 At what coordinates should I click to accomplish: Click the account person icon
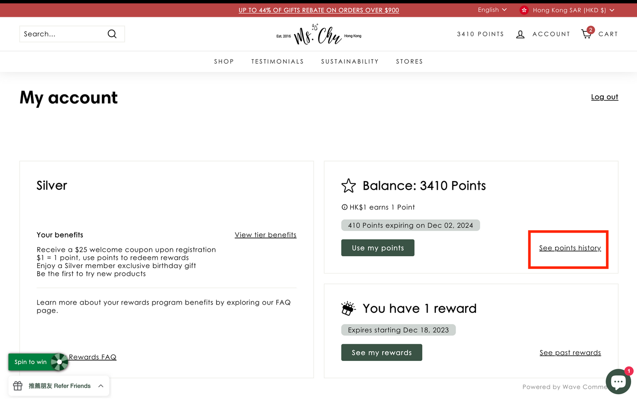(x=521, y=34)
